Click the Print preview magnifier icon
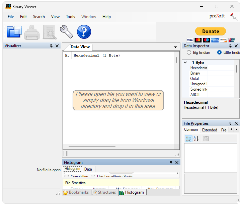 (50, 32)
